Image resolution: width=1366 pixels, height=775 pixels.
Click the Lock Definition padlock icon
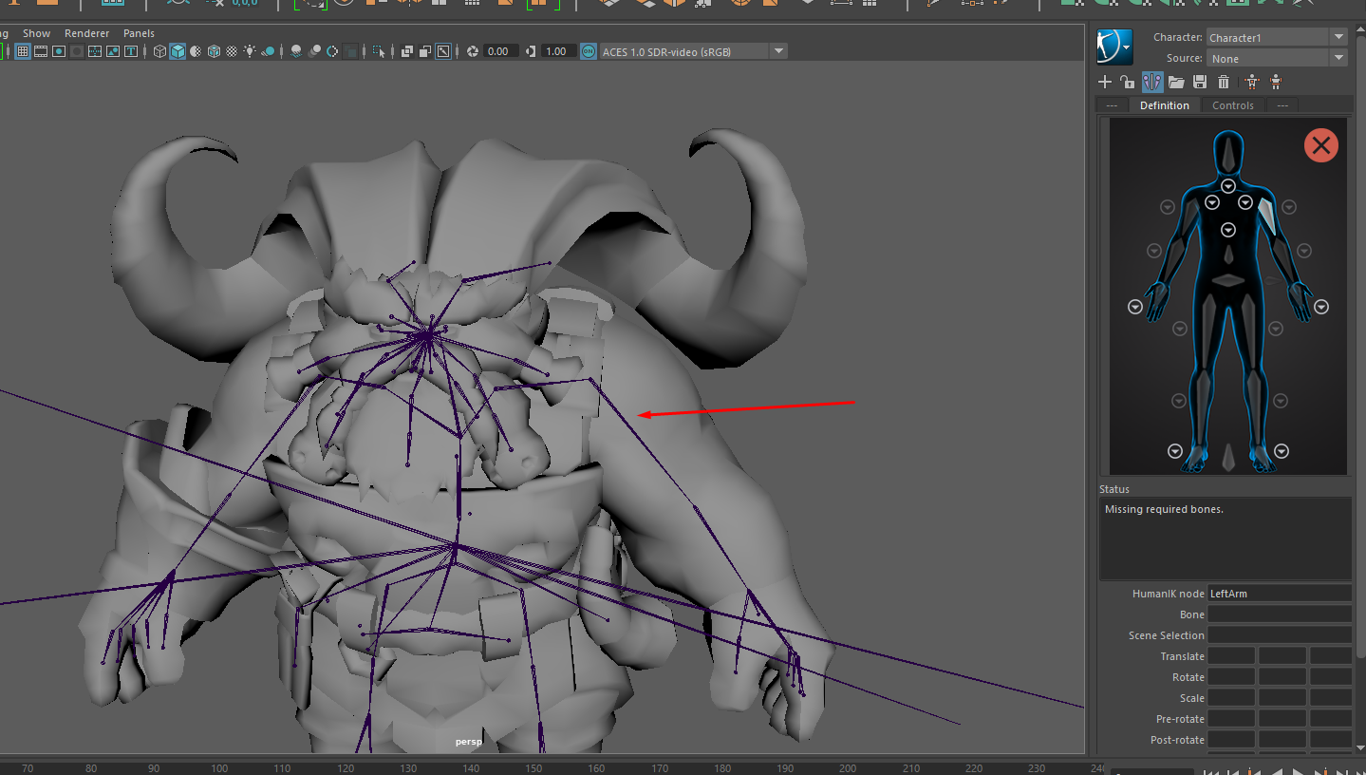coord(1127,83)
